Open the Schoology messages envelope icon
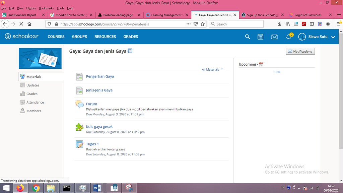This screenshot has height=193, width=343. [x=274, y=37]
